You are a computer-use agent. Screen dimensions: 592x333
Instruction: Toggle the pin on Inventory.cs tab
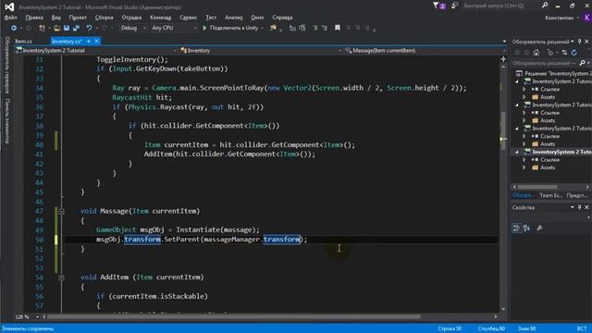tap(89, 41)
